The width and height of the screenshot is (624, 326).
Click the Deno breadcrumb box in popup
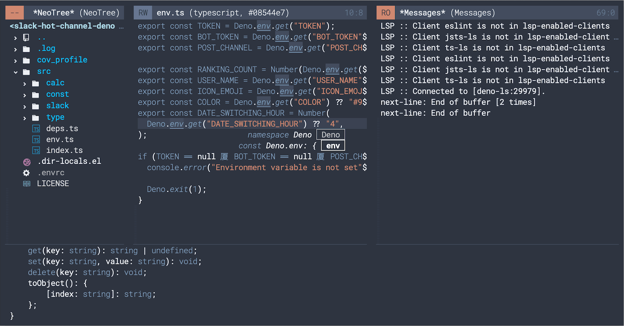tap(331, 135)
